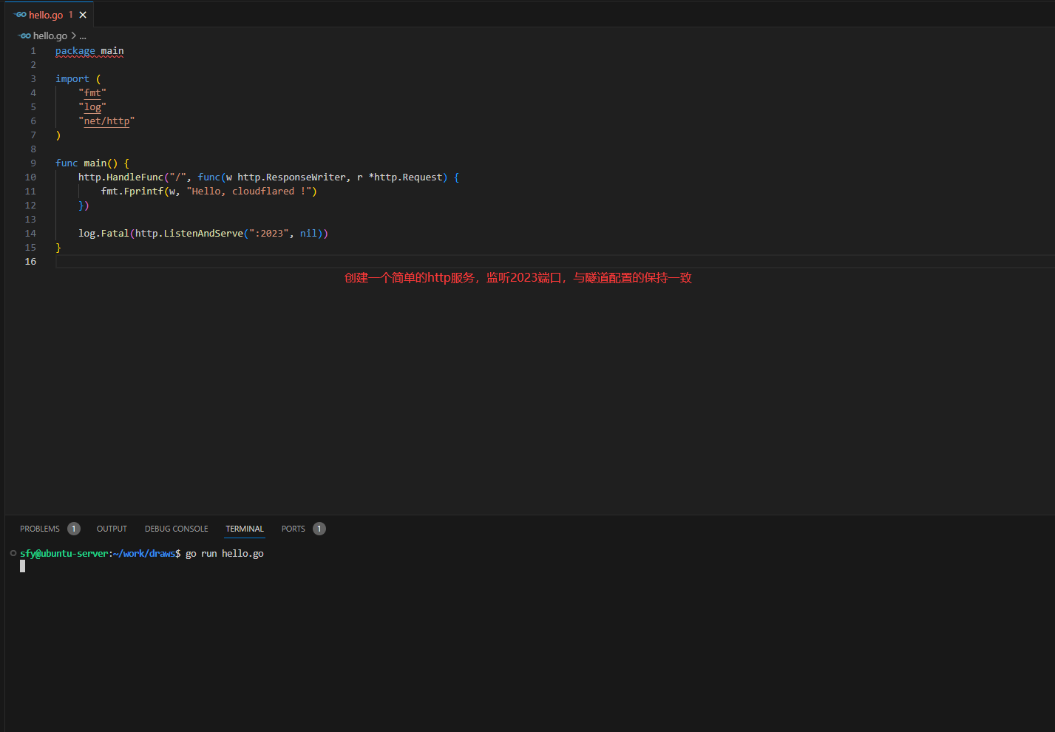Open the breadcrumb ellipsis symbol list
Viewport: 1055px width, 732px height.
click(x=83, y=35)
